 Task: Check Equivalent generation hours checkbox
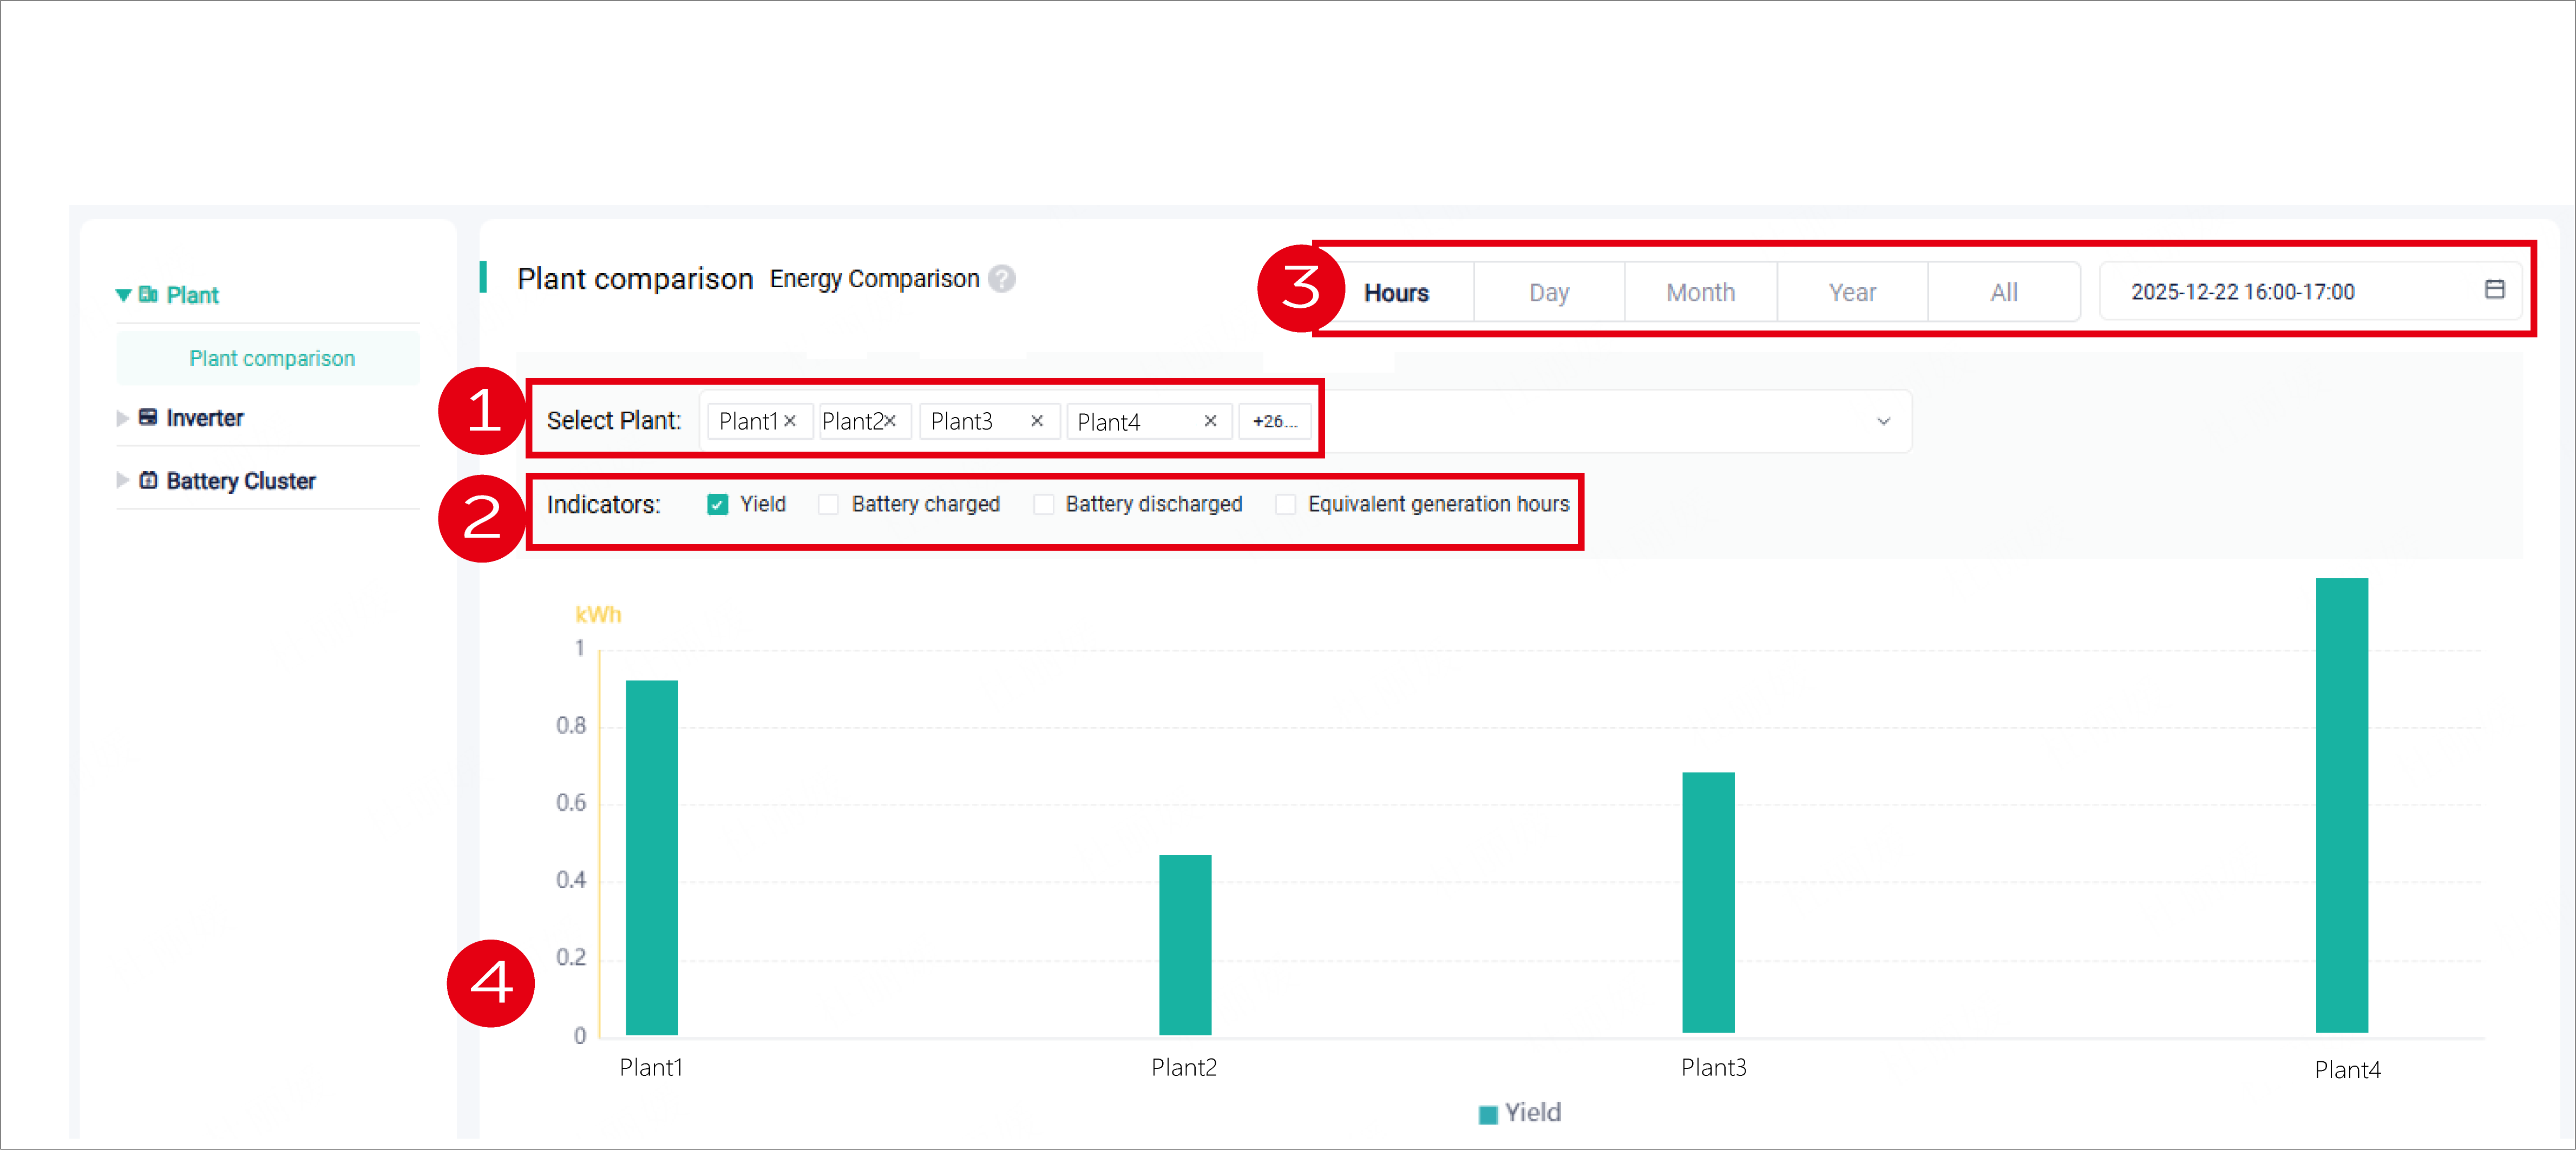point(1285,505)
